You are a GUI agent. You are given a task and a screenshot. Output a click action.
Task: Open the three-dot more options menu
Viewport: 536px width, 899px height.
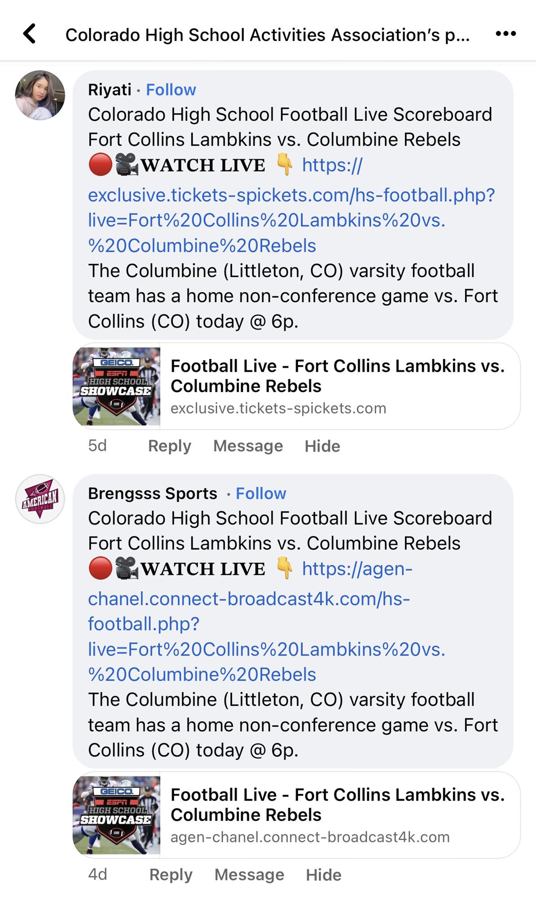[x=505, y=34]
